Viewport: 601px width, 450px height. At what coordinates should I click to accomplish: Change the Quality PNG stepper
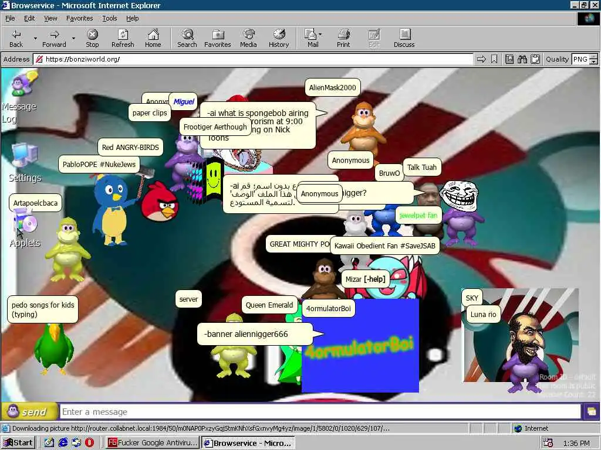tap(594, 59)
